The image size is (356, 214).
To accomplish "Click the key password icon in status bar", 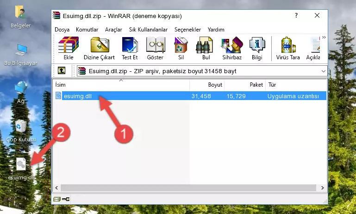I will [66, 199].
